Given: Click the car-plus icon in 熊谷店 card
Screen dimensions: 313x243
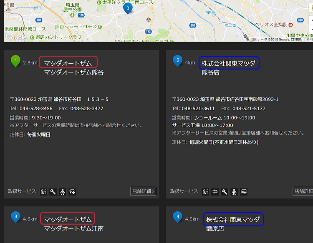Looking at the screenshot, I should point(244,192).
